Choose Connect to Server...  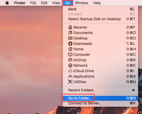pyautogui.click(x=100, y=103)
